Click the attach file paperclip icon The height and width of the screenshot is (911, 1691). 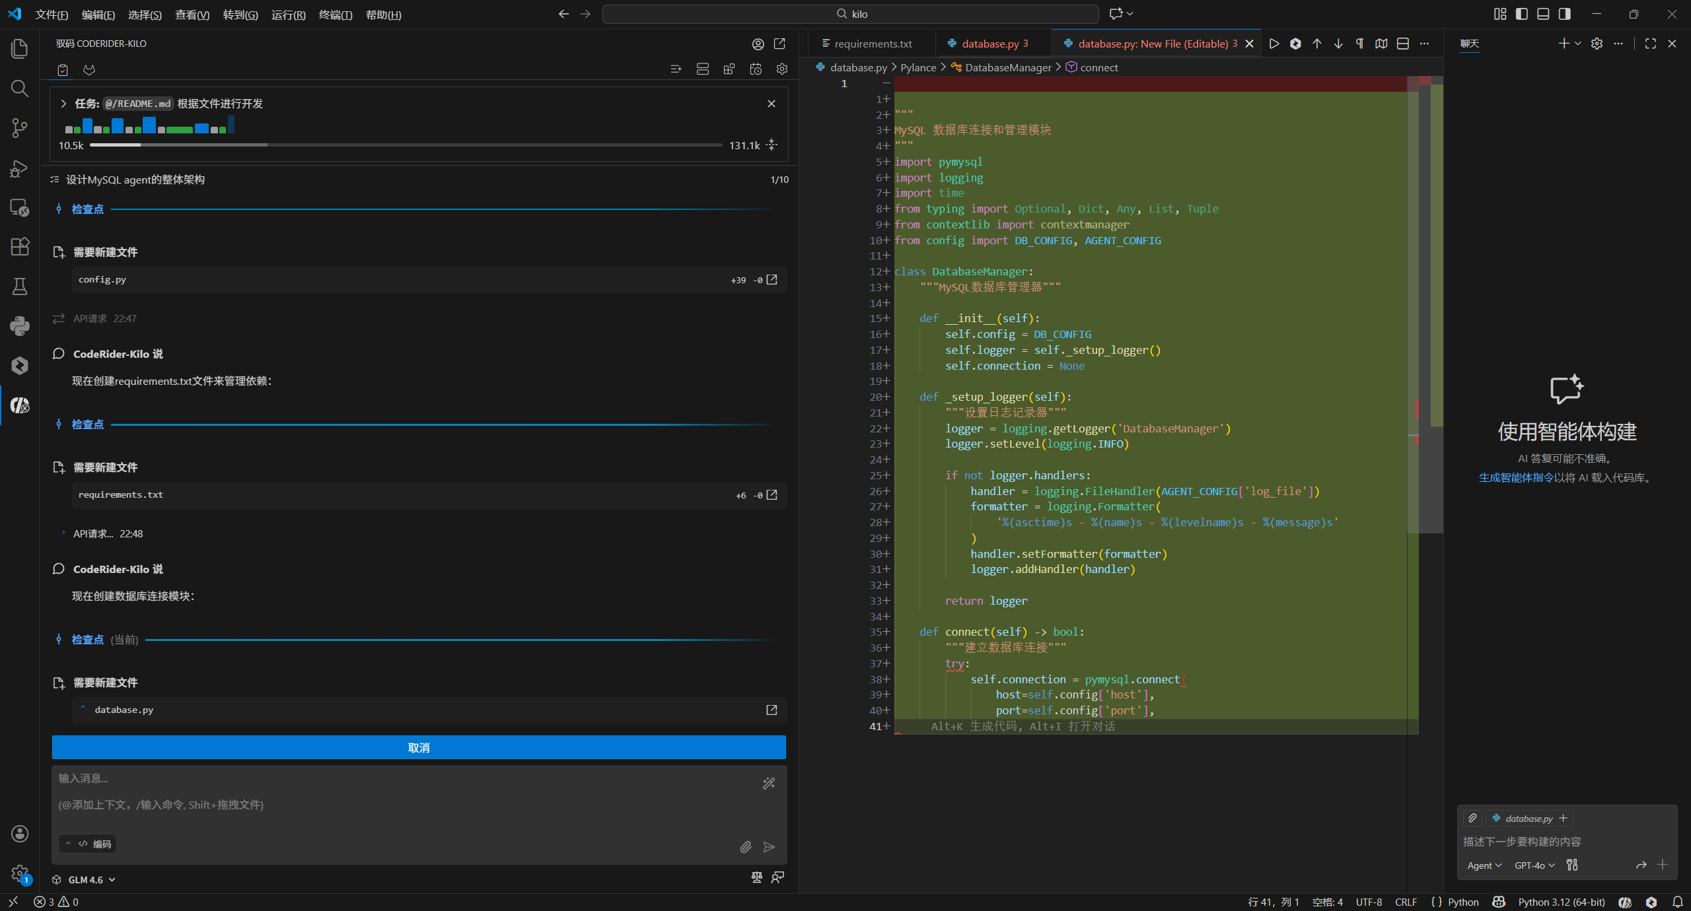(746, 847)
